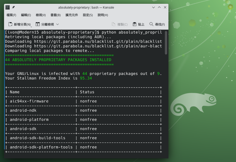Image resolution: width=236 pixels, height=162 pixels.
Task: Close the Konsole window
Action: (x=165, y=7)
